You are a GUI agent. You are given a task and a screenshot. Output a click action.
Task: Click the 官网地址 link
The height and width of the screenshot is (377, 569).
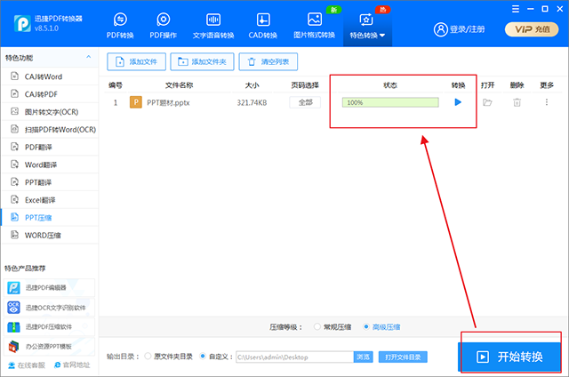tap(72, 365)
